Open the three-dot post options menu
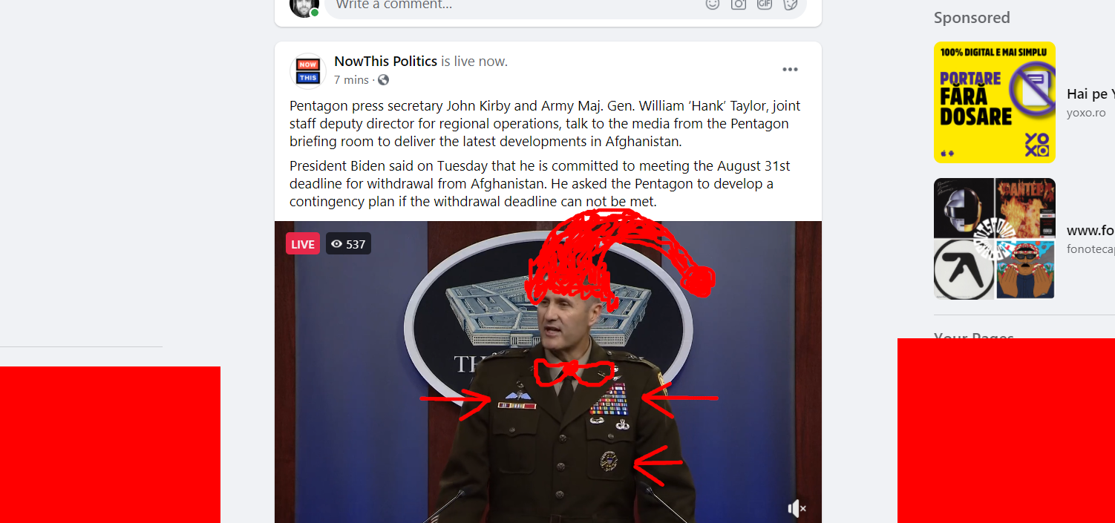 tap(790, 70)
